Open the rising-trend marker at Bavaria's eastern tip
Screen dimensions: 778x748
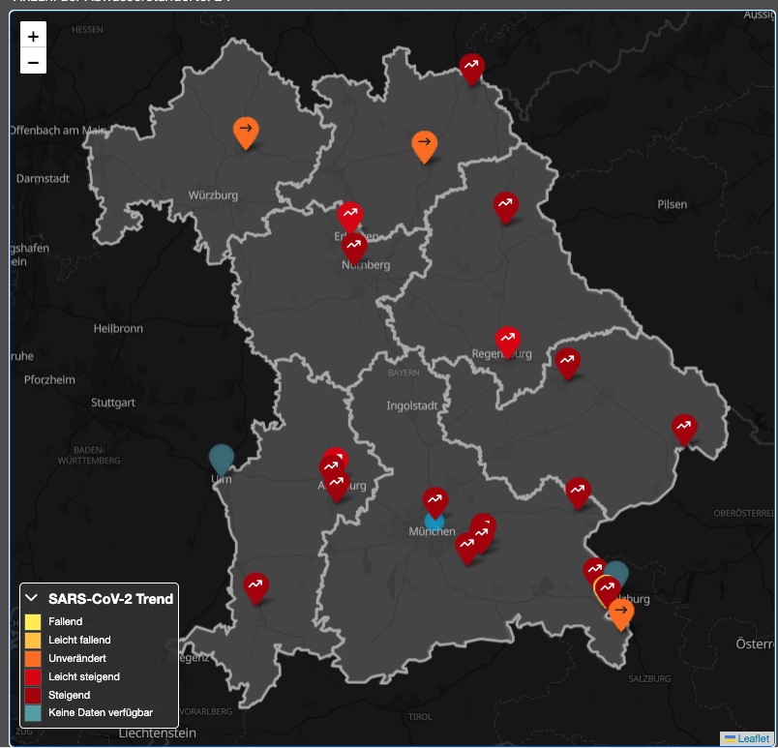[684, 430]
